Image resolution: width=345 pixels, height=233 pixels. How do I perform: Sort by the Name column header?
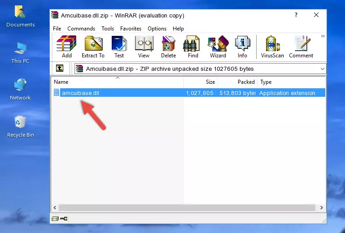coord(118,82)
